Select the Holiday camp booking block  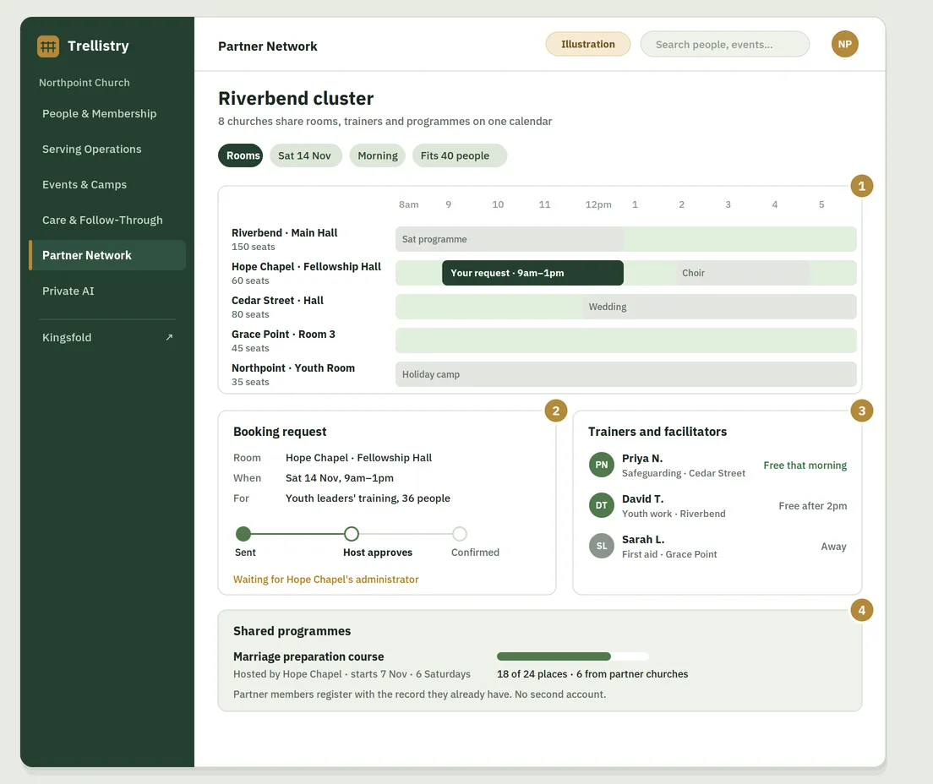pyautogui.click(x=626, y=374)
